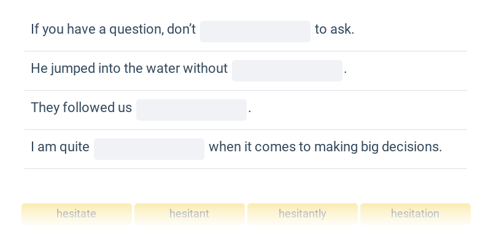
Task: Choose the noun option "hesitation"
Action: 416,214
